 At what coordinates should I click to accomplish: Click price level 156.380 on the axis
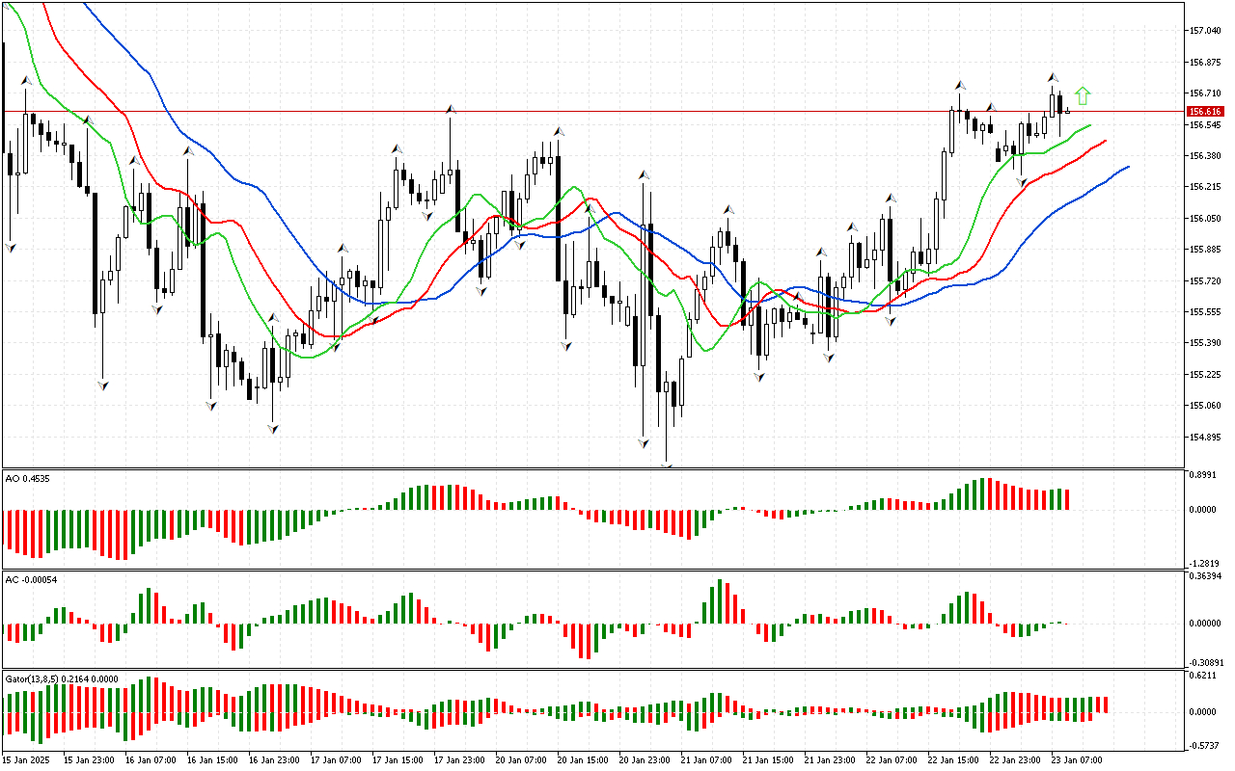(x=1206, y=156)
